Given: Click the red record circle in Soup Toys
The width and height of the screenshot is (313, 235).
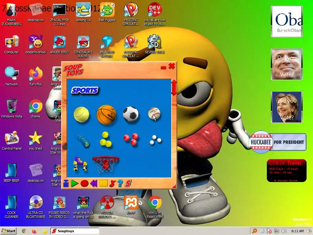Looking at the screenshot, I should click(x=84, y=183).
